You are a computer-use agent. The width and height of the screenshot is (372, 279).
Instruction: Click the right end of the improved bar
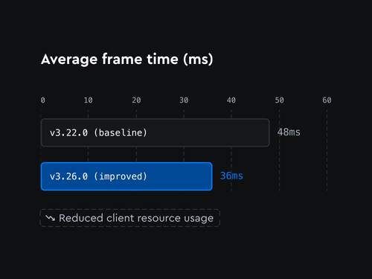211,176
